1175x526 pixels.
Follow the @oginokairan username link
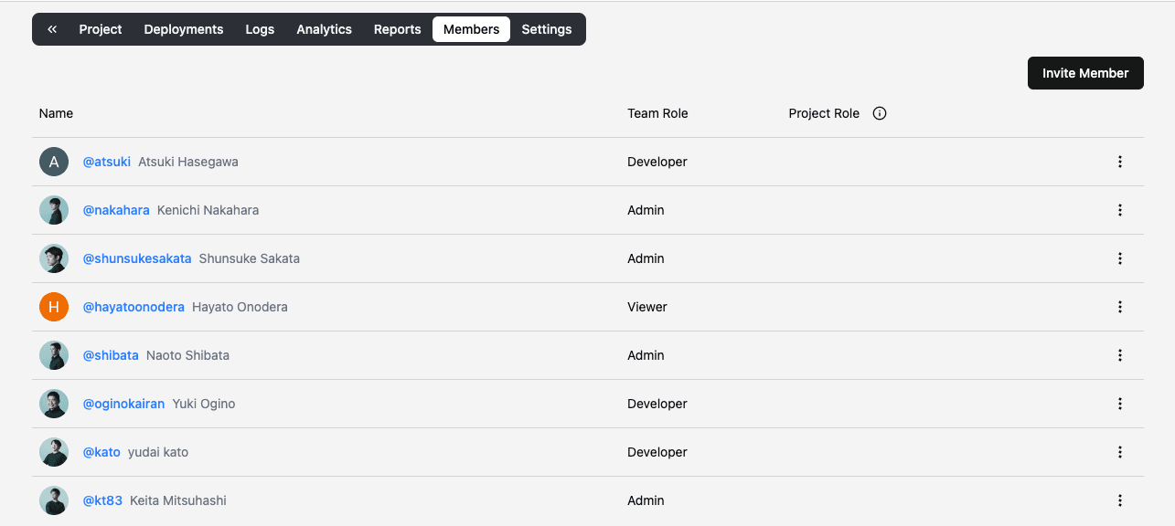click(x=123, y=404)
